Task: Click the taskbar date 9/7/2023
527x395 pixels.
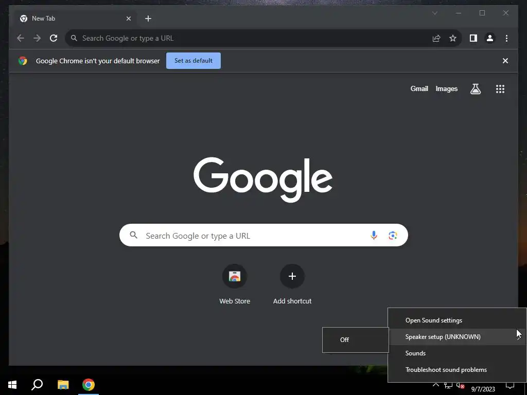Action: tap(483, 389)
